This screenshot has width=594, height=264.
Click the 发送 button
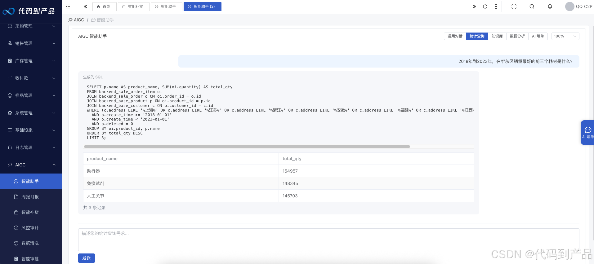(86, 258)
